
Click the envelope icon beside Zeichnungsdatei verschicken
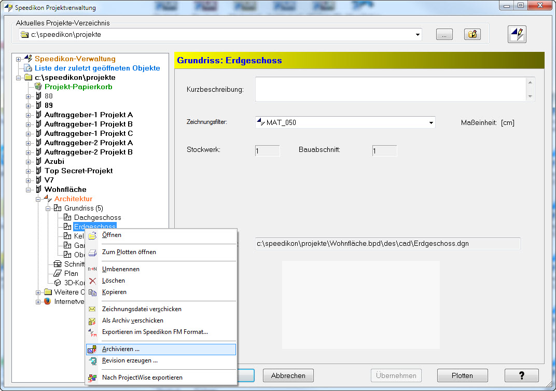[x=92, y=309]
